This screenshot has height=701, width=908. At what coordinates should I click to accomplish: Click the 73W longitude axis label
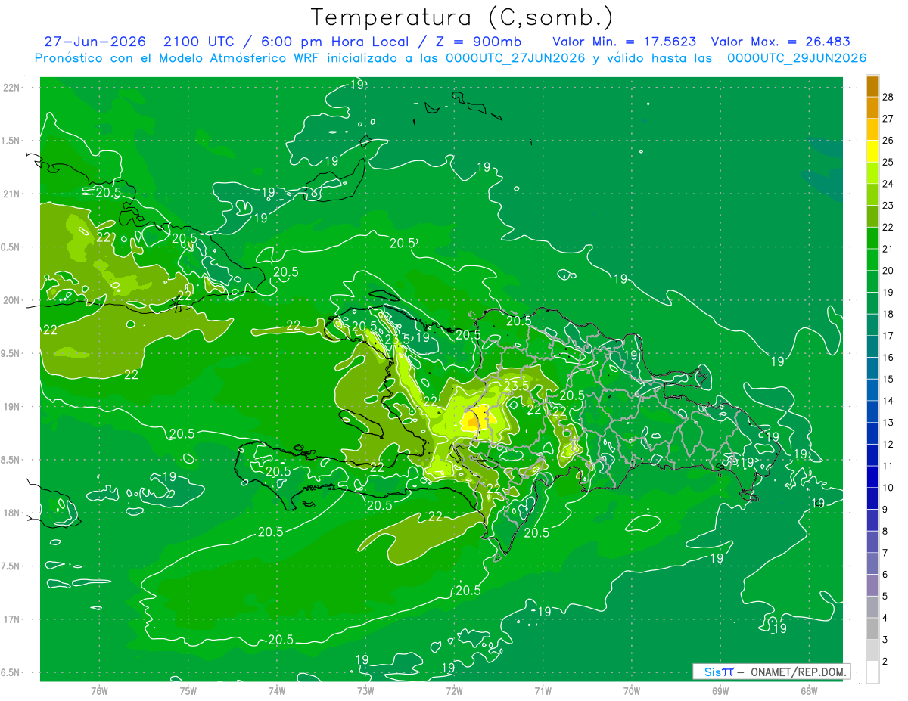tap(365, 691)
